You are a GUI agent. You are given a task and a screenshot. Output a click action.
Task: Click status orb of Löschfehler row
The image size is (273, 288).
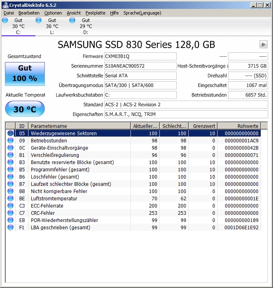tap(10, 177)
